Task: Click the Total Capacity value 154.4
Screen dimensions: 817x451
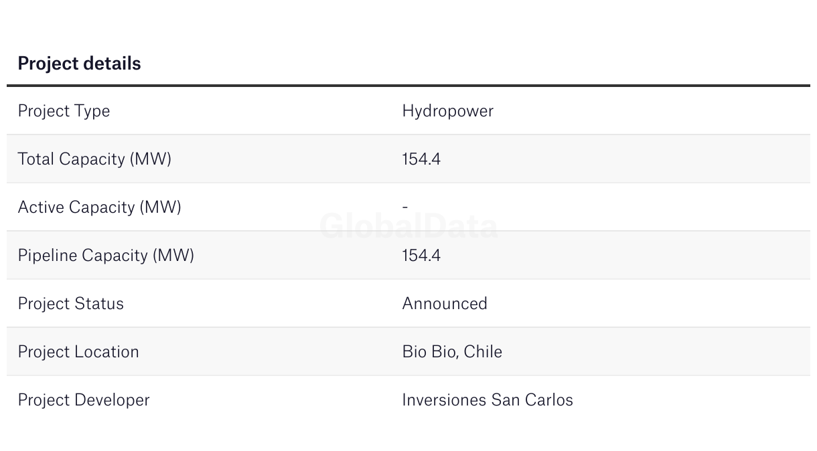Action: point(421,159)
